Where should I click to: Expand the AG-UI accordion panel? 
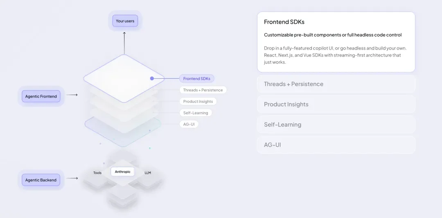tap(336, 145)
